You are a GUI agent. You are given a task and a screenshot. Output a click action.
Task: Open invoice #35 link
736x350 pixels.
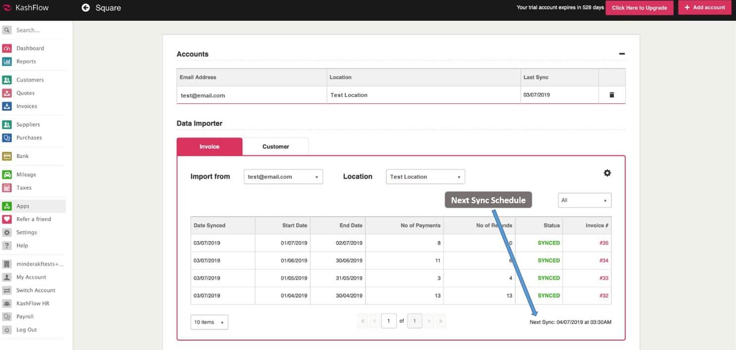coord(603,243)
